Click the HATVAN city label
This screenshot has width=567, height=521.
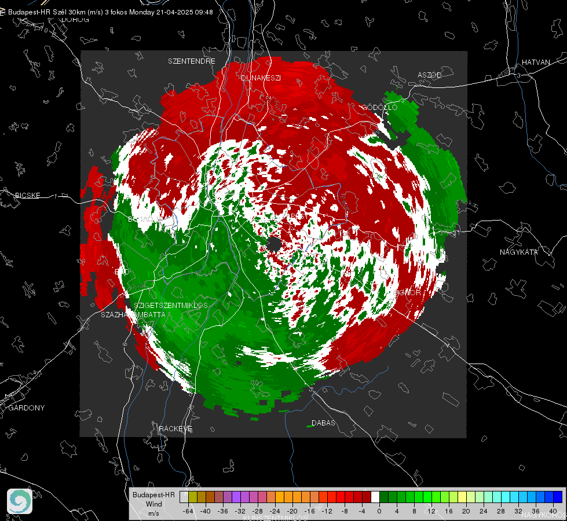click(536, 62)
